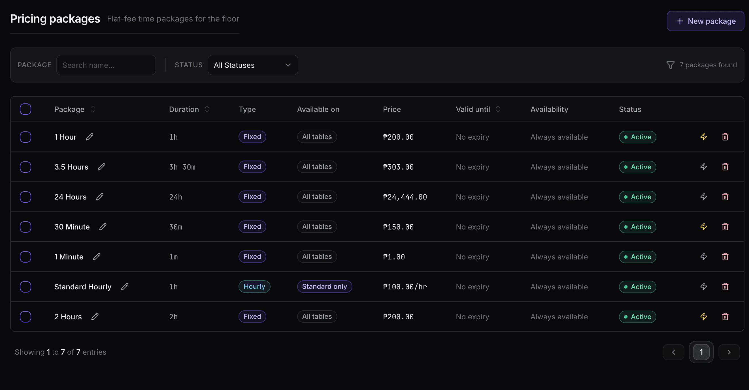Click the Standard Hourly package name

pyautogui.click(x=83, y=287)
